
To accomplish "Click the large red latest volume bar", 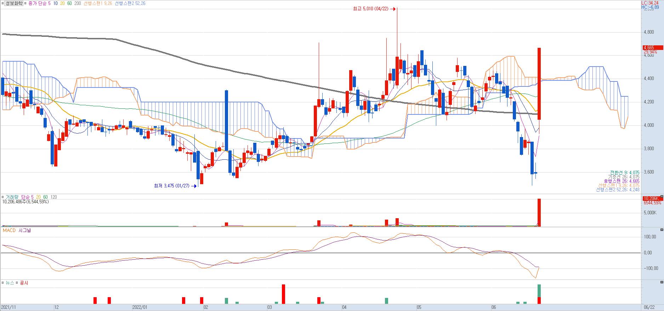I will [539, 213].
